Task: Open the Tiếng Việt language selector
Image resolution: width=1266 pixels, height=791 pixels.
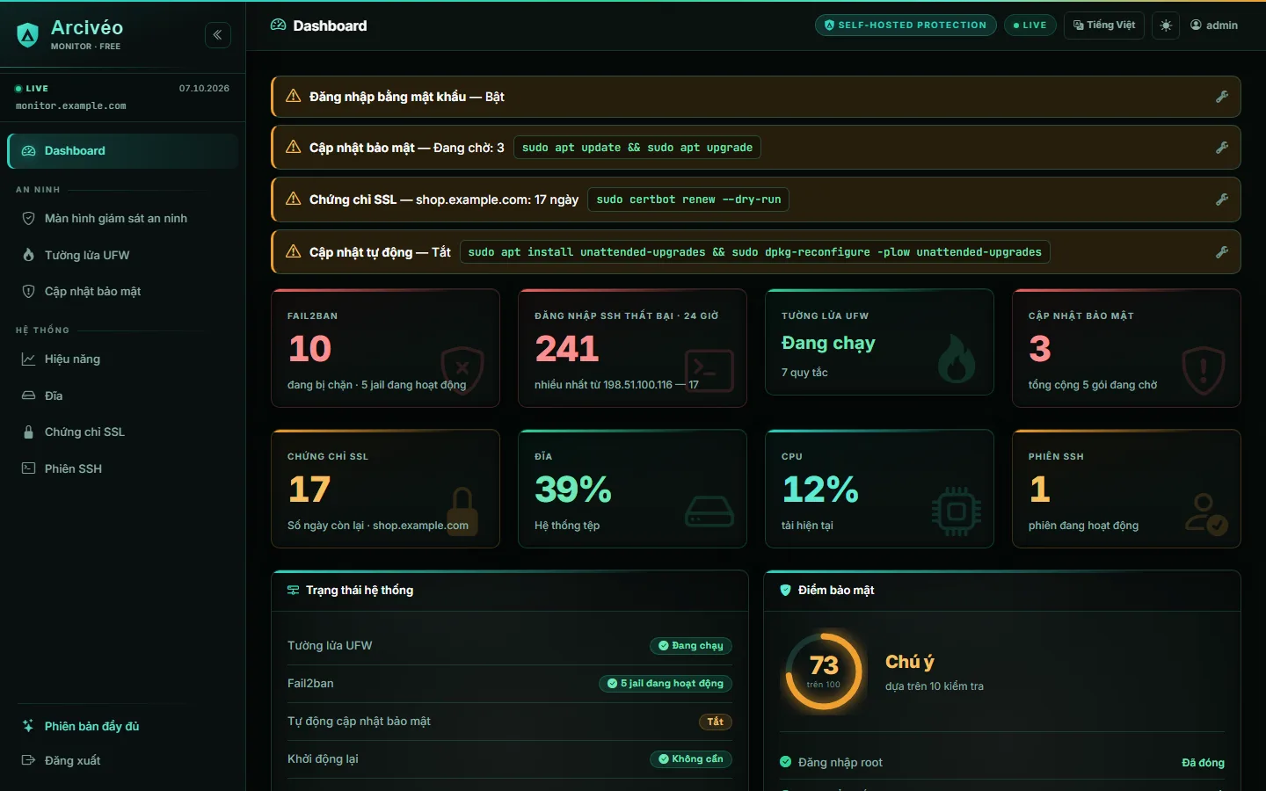Action: [x=1104, y=25]
